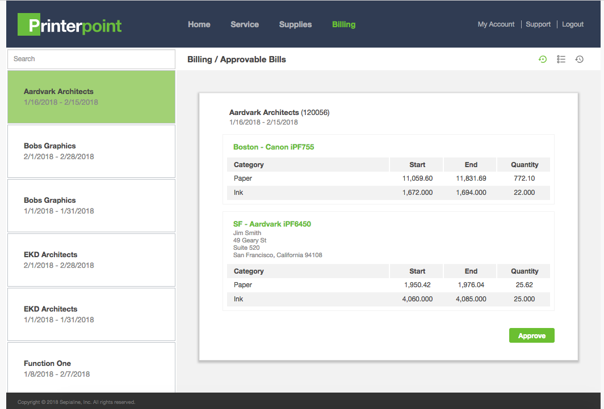Screen dimensions: 604x409
Task: Open the Function One bill
Action: 91,368
